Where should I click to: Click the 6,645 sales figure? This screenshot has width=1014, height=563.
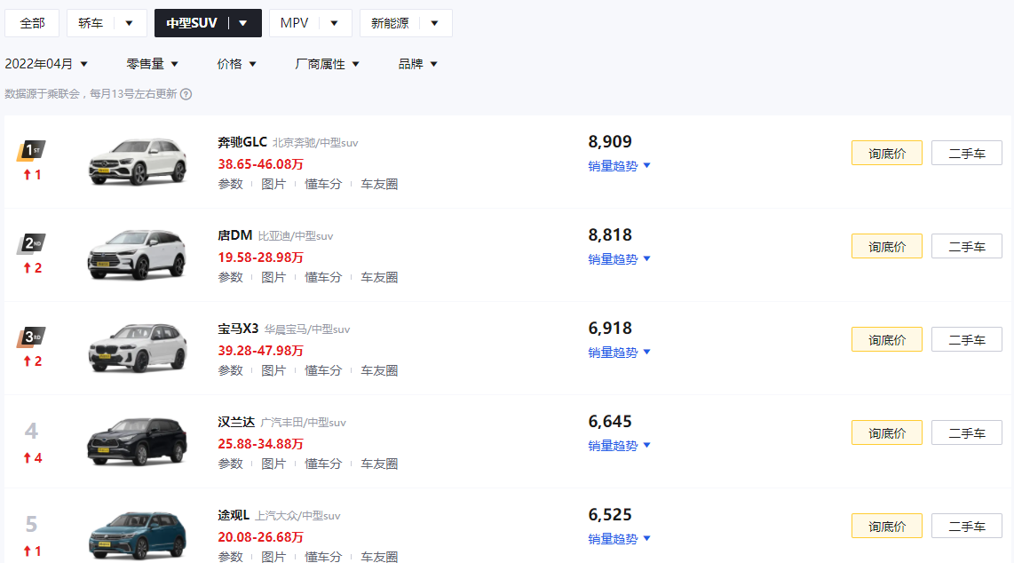tap(610, 422)
